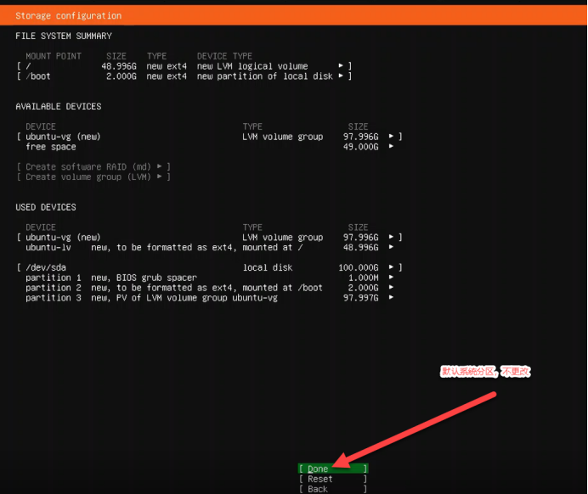Open the ubuntu-lv logical volume arrow
The width and height of the screenshot is (588, 494).
pos(391,247)
